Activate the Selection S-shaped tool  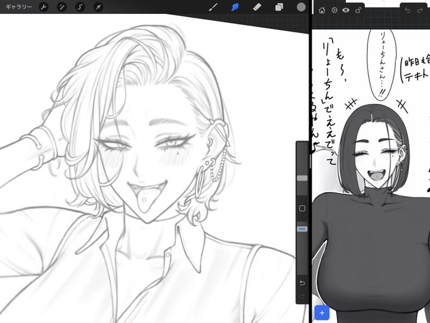tap(80, 7)
